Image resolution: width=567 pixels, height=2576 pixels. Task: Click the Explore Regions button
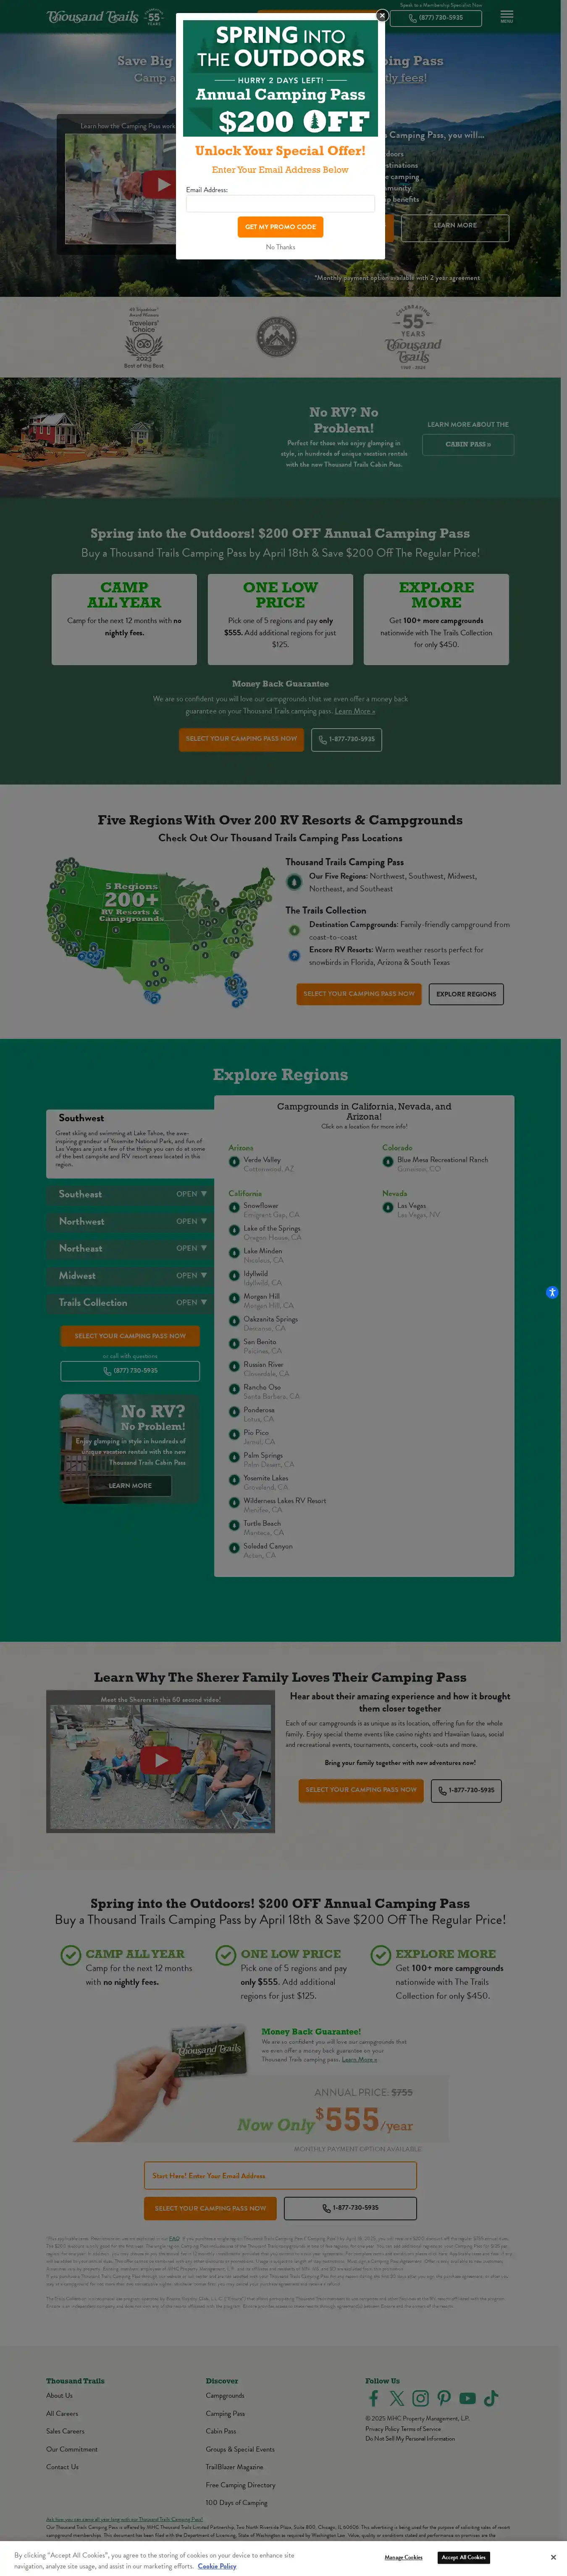click(465, 994)
